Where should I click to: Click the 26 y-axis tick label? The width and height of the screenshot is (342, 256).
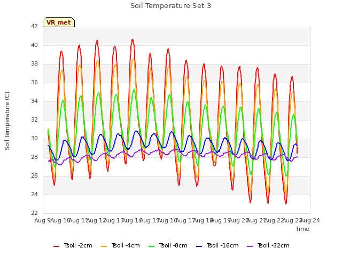click(x=34, y=175)
